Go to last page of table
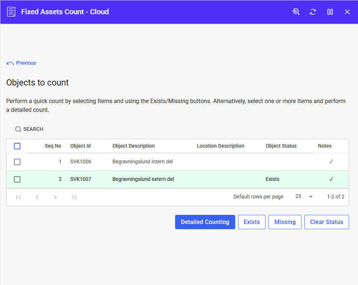The image size is (358, 285). click(74, 197)
